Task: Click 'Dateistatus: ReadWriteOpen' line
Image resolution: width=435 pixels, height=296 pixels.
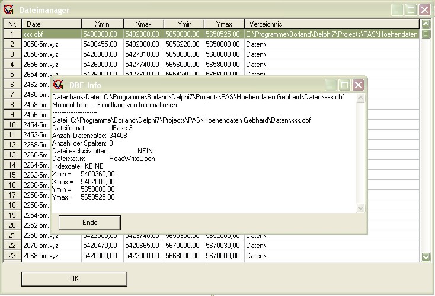Action: tap(104, 159)
